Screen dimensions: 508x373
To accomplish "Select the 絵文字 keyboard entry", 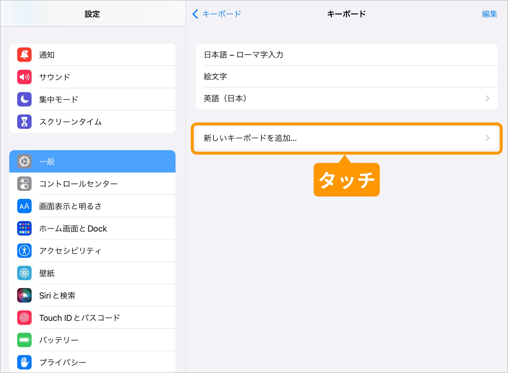I will click(x=216, y=77).
